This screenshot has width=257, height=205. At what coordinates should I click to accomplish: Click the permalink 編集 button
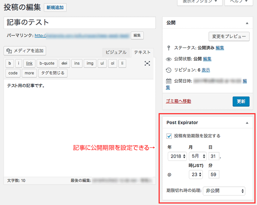point(137,36)
